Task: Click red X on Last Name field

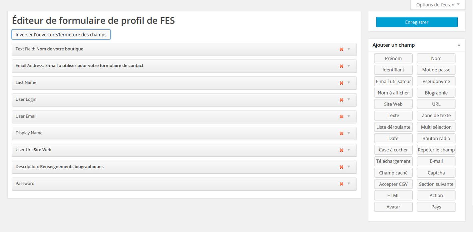Action: click(x=341, y=83)
